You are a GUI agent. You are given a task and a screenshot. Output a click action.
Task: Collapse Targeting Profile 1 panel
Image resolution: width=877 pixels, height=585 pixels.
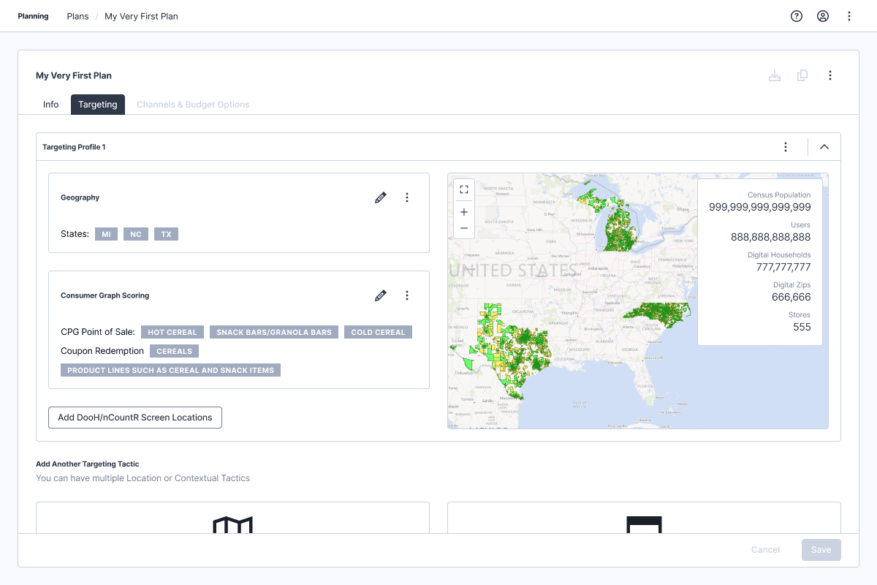point(824,147)
